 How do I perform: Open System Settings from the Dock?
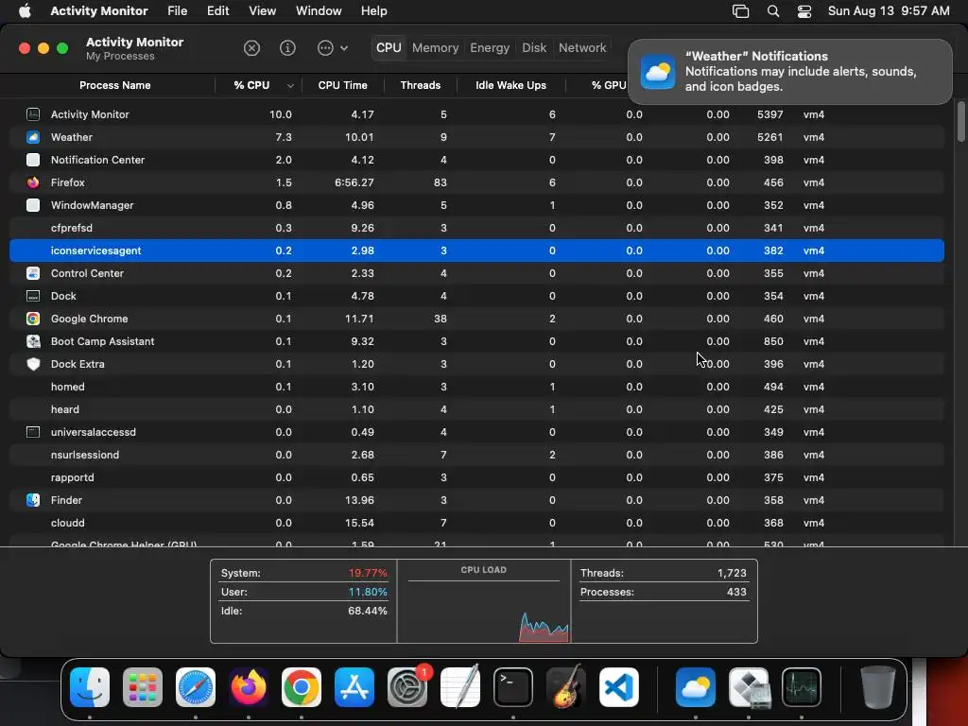click(x=407, y=687)
